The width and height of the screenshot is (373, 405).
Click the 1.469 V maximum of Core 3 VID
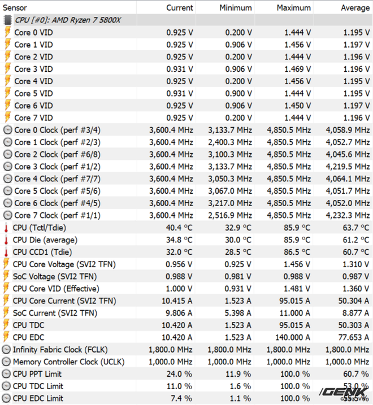(297, 69)
